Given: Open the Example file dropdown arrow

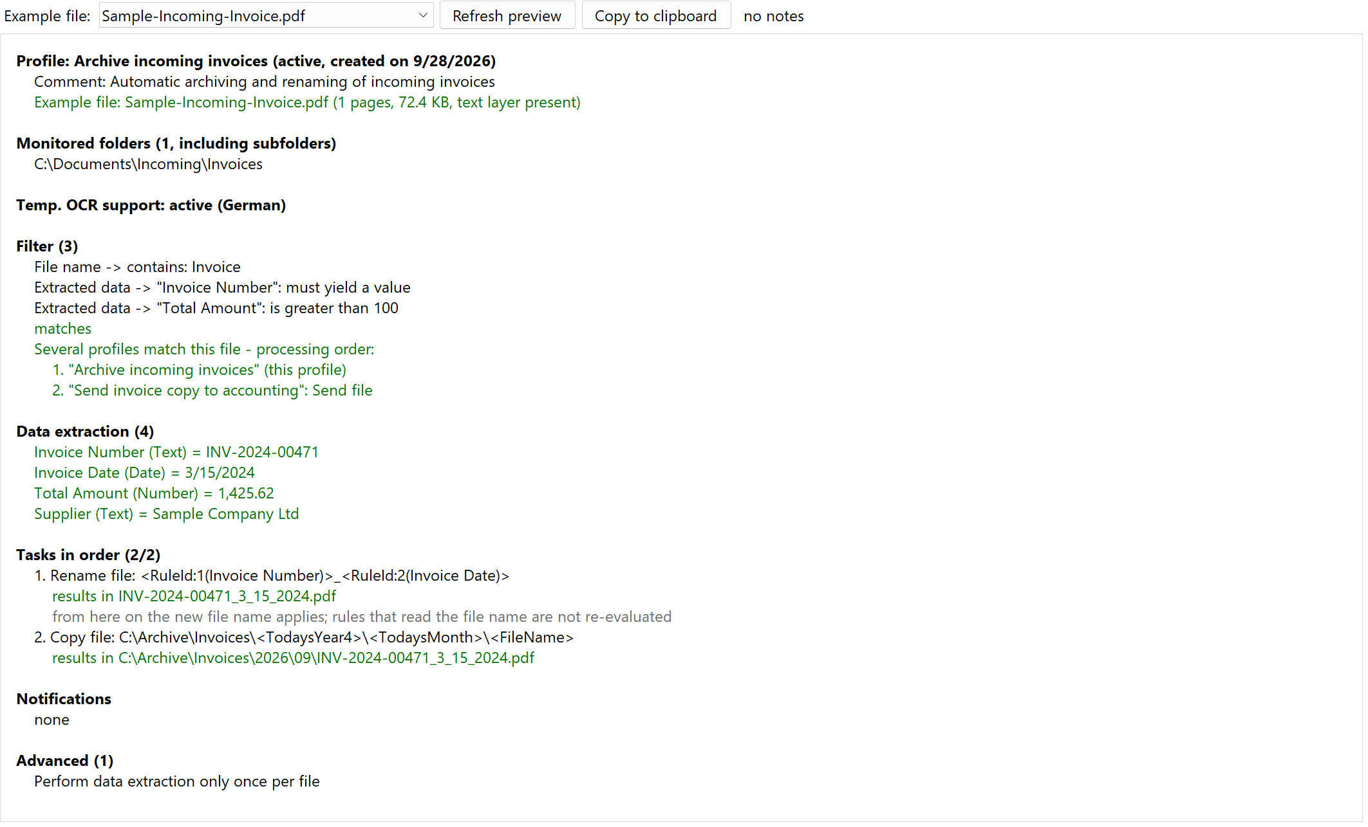Looking at the screenshot, I should tap(423, 15).
